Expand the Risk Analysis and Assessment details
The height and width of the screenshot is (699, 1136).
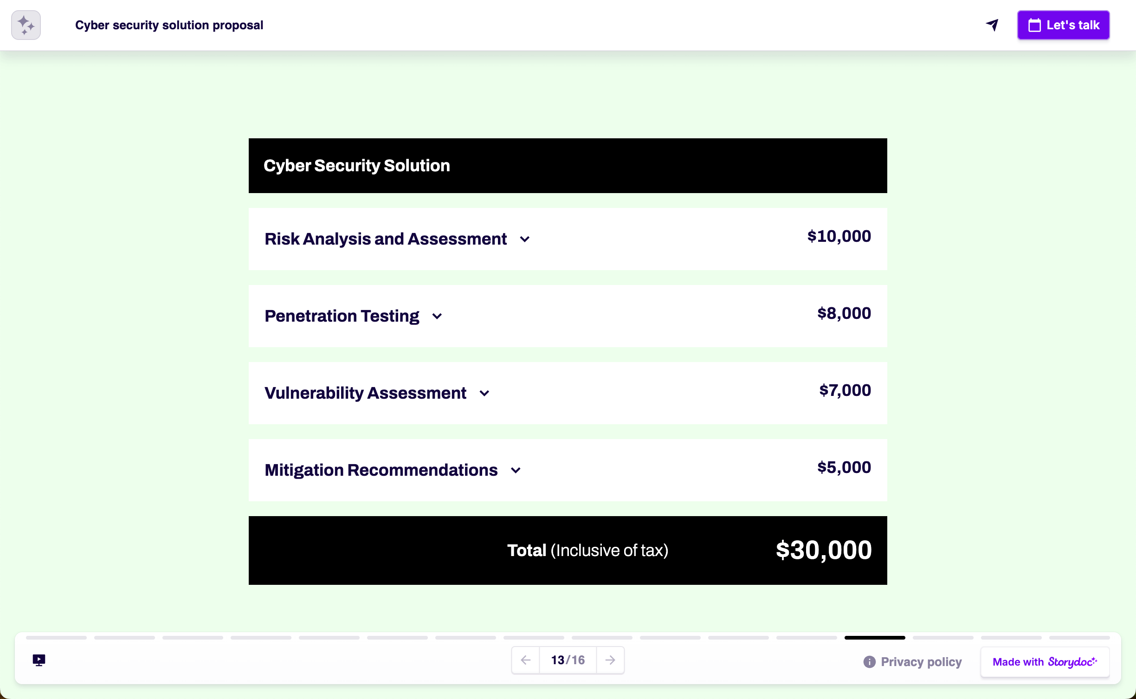524,239
